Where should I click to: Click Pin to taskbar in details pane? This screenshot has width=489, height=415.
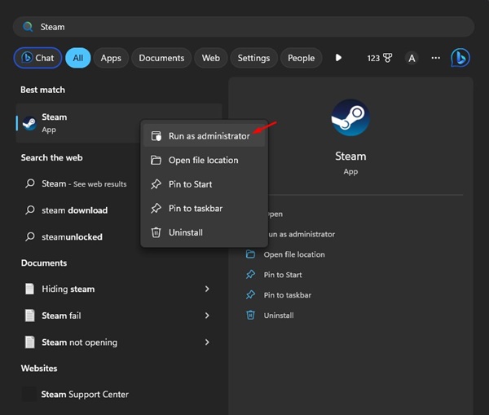pos(288,295)
